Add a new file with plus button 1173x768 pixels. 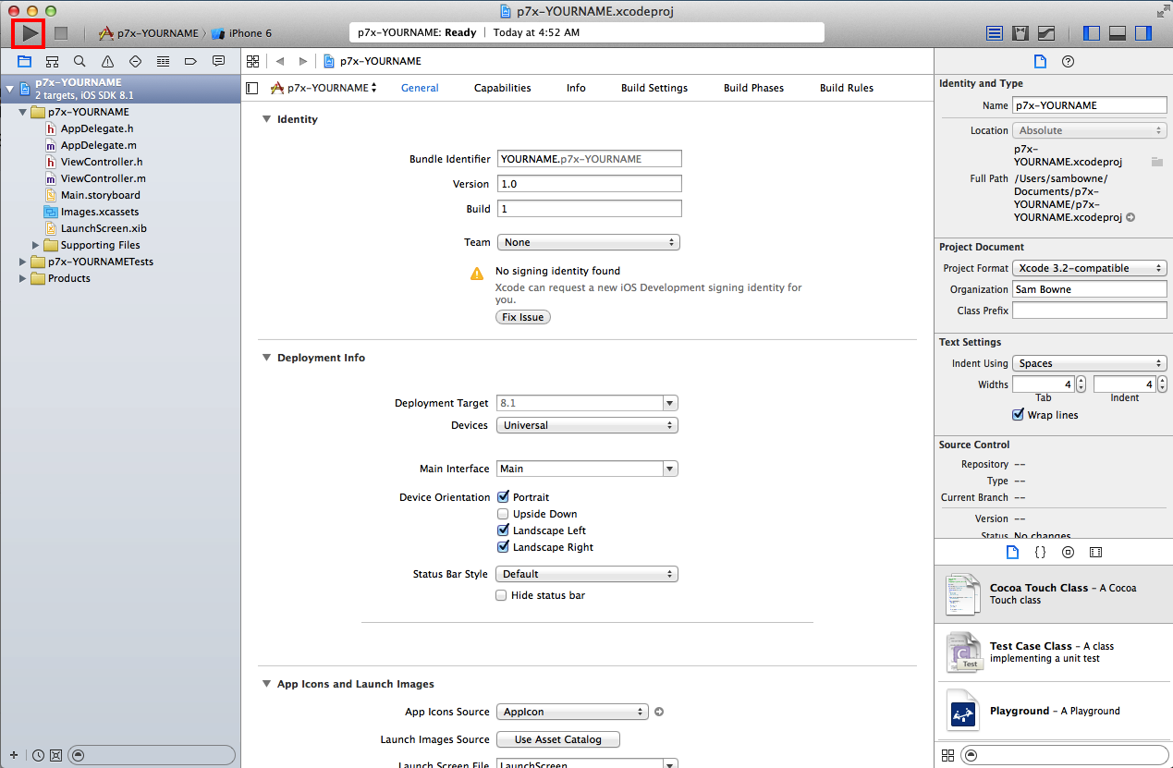click(14, 754)
